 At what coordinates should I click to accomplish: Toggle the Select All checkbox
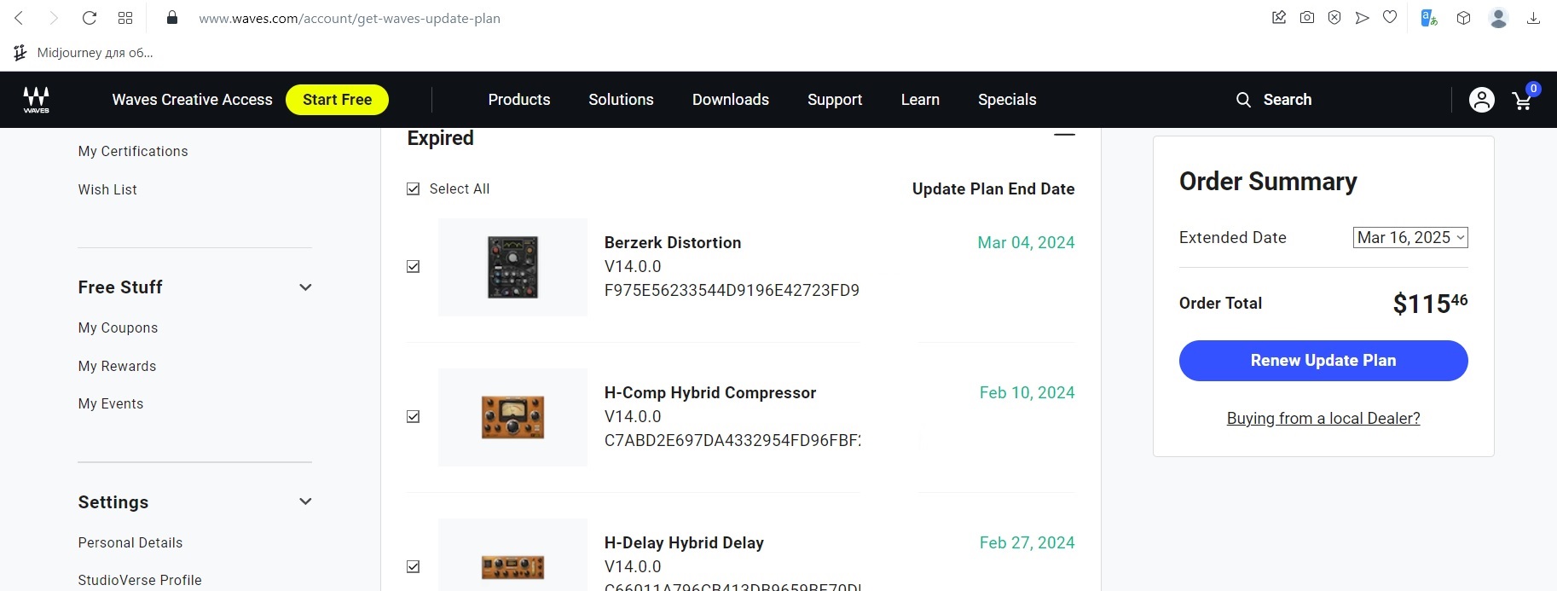(x=414, y=188)
